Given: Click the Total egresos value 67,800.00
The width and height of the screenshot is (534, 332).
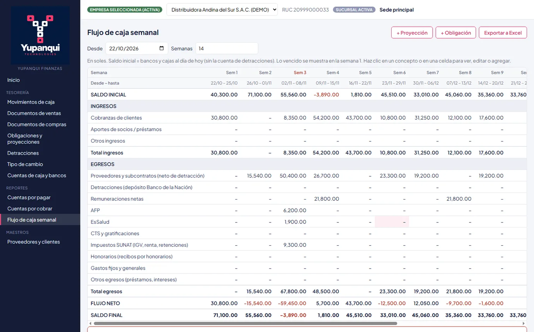Looking at the screenshot, I should (293, 291).
